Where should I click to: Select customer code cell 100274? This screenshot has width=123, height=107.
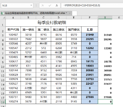tap(13, 102)
